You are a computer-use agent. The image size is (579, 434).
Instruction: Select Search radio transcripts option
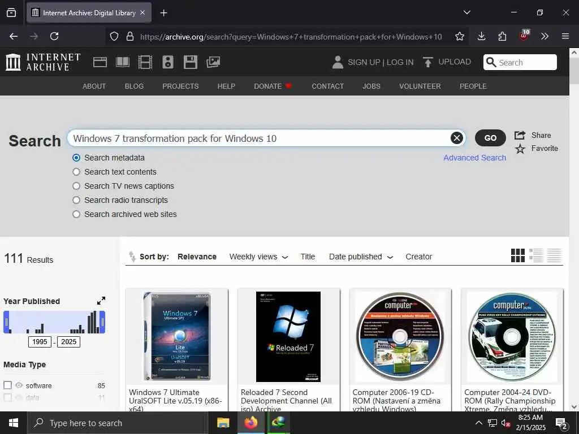[x=76, y=199]
